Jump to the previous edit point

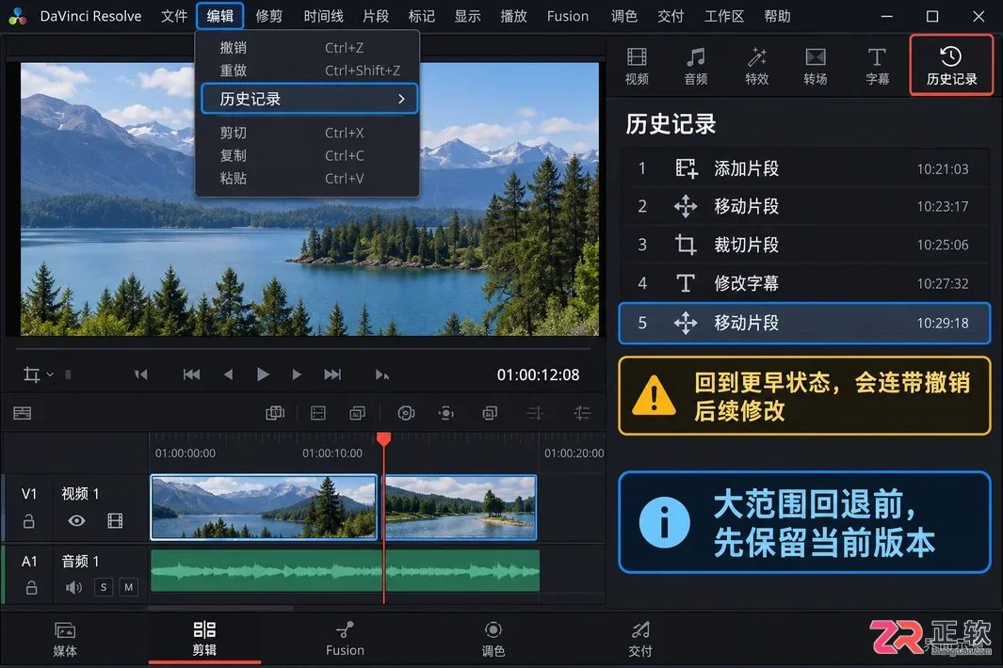(x=140, y=374)
